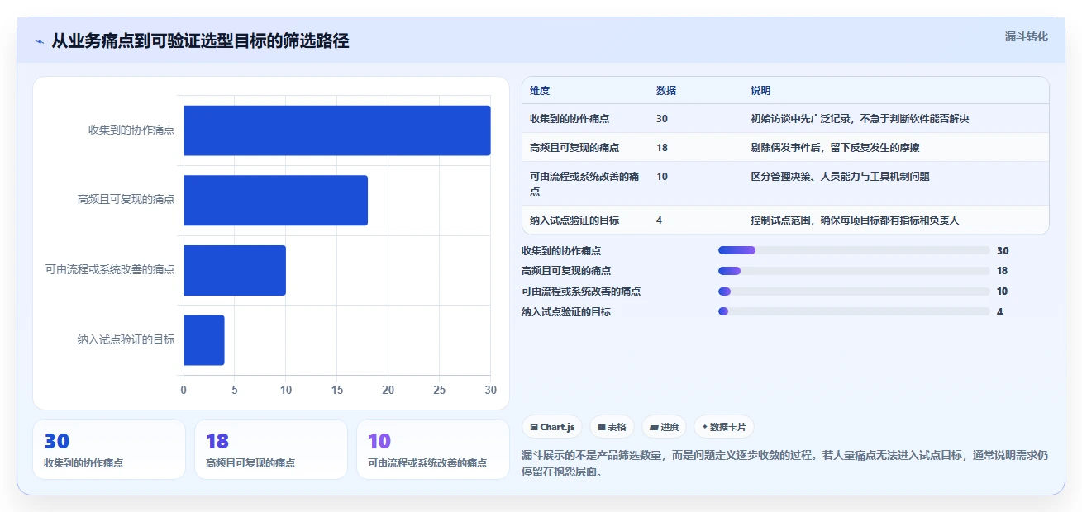Click the 维度 table column header
Screen dimensions: 1082x512
point(540,91)
